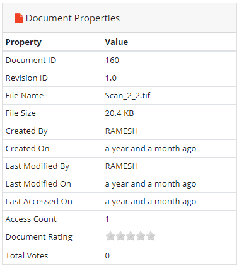Select the File Name label
The image size is (239, 273).
click(25, 96)
